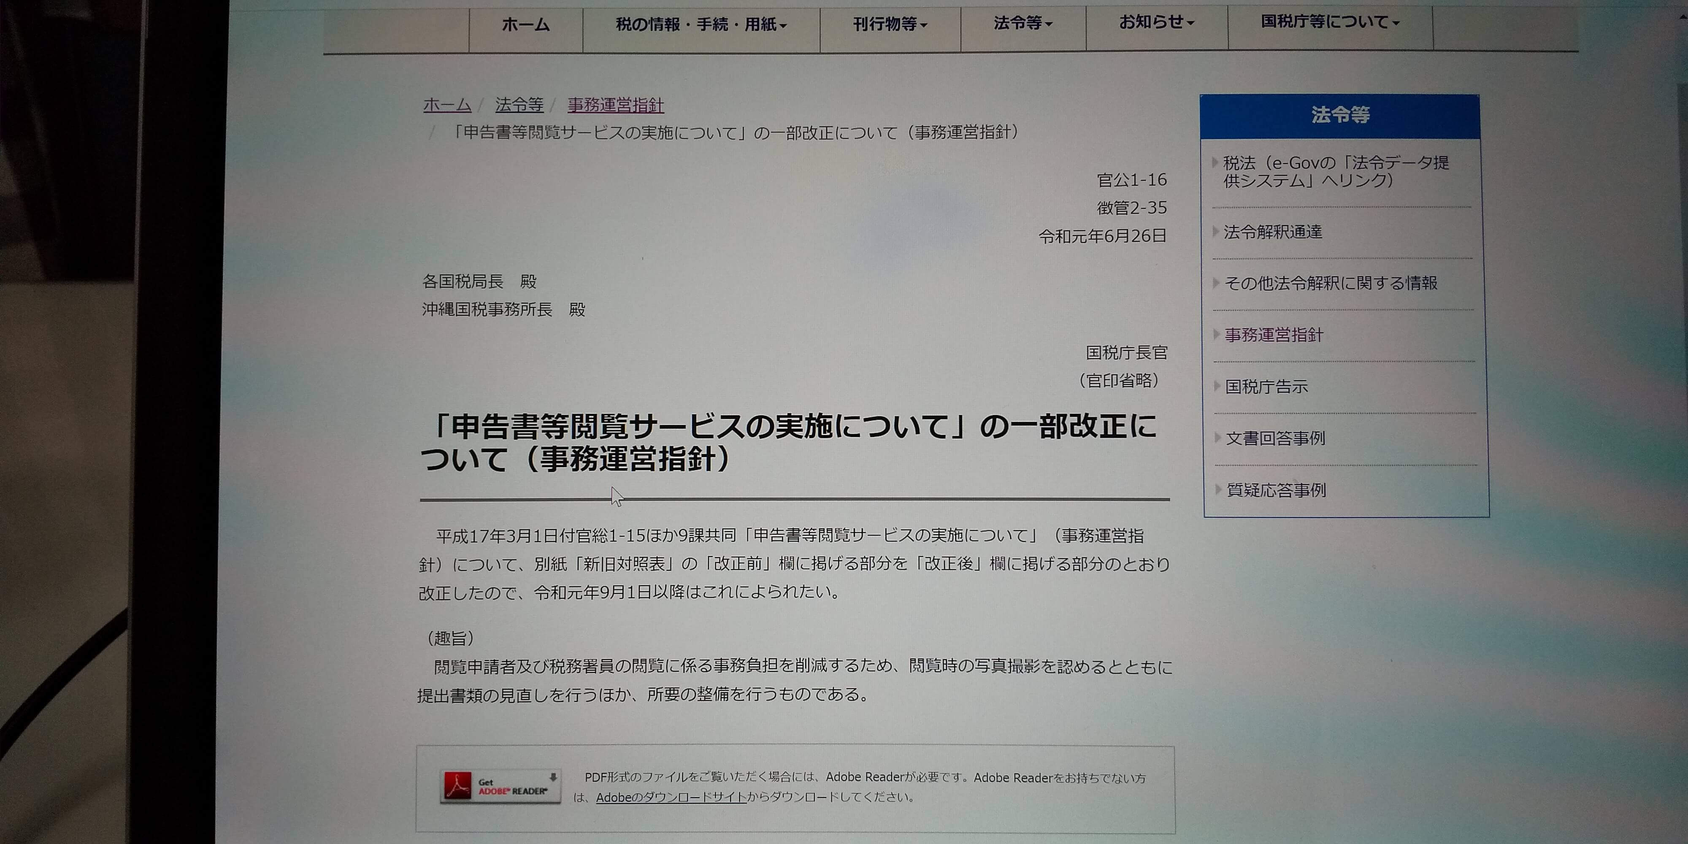1688x844 pixels.
Task: Click the Get Adobe Reader badge icon
Action: tap(500, 786)
